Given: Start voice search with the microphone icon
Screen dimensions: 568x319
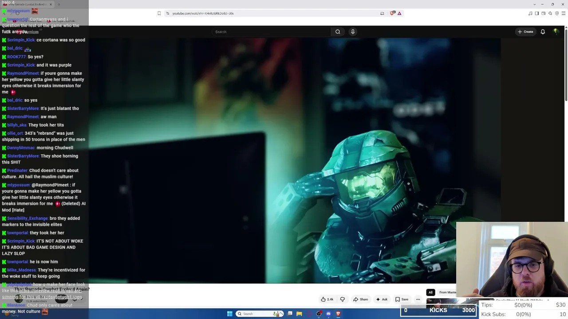Looking at the screenshot, I should [x=353, y=32].
